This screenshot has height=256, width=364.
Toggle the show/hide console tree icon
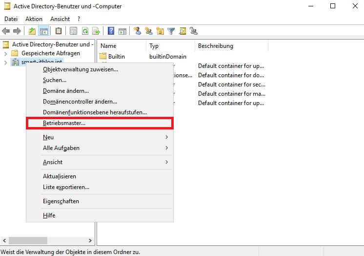(43, 31)
